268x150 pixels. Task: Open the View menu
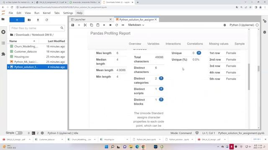[x=28, y=13]
